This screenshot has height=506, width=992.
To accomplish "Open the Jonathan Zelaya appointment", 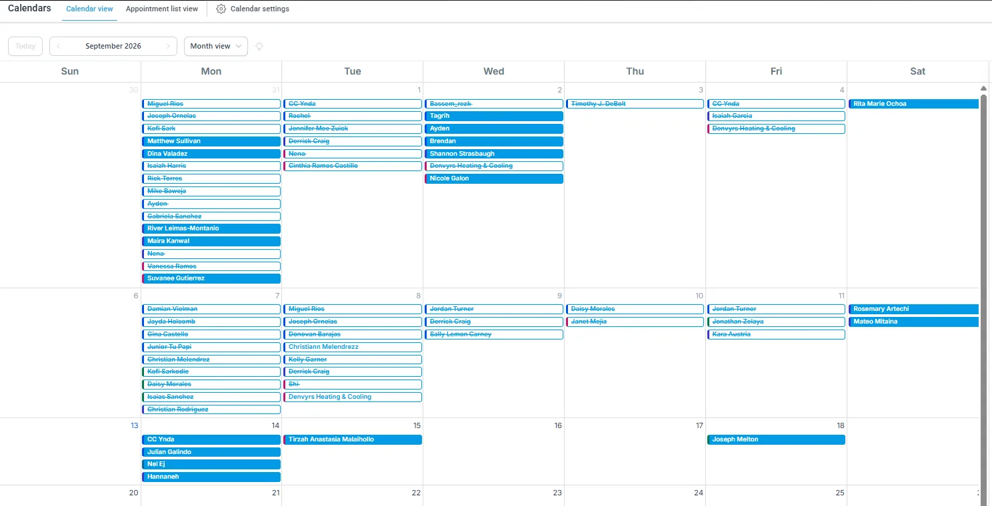I will coord(776,322).
